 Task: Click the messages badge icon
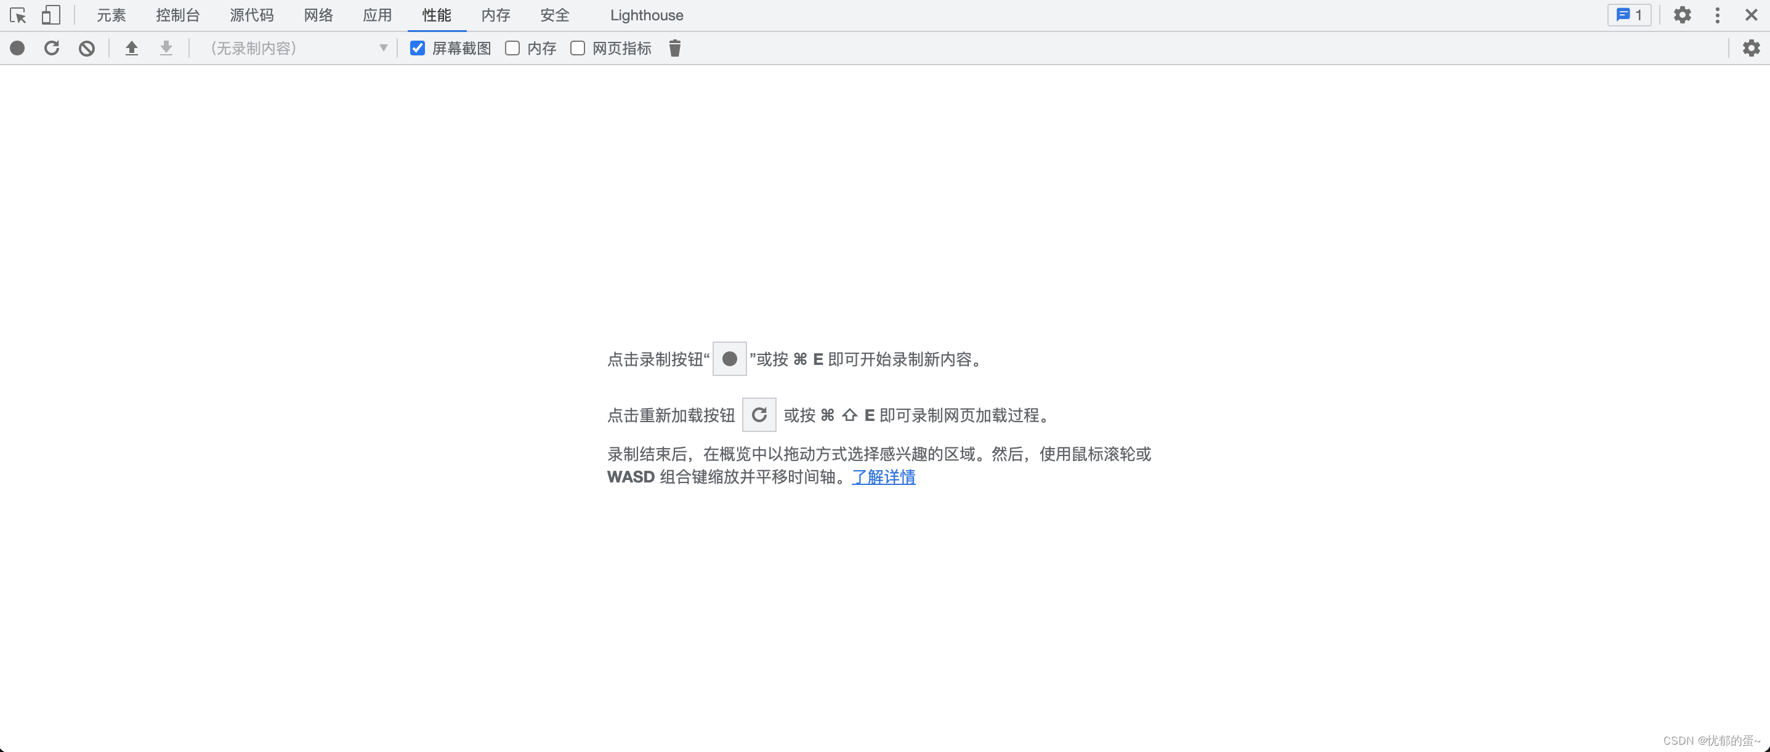[1628, 15]
